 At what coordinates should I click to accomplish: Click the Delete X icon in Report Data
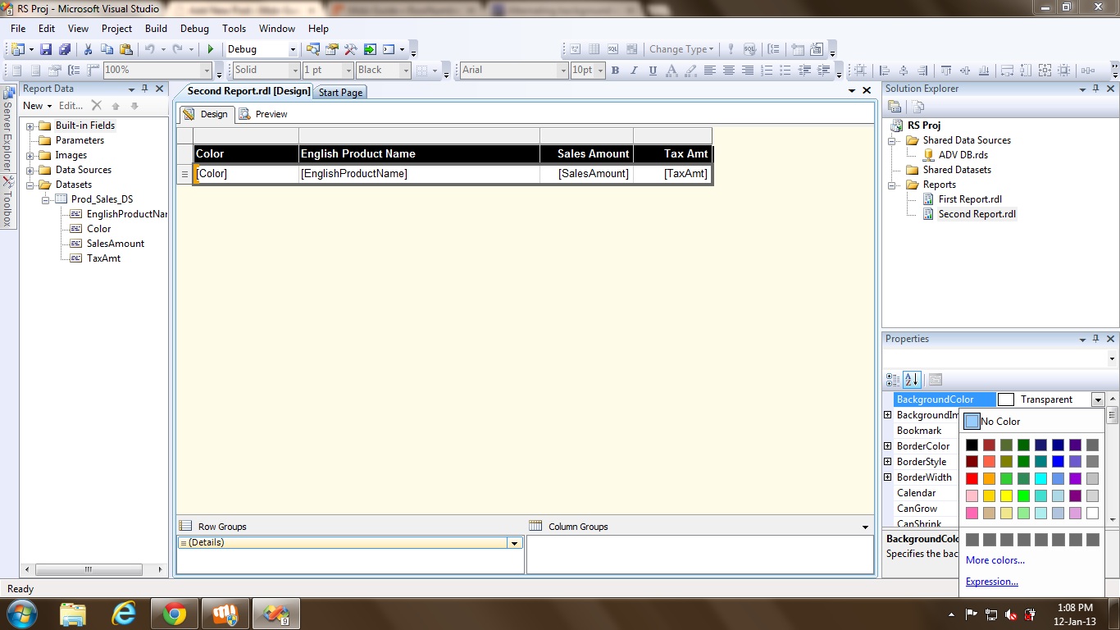tap(96, 106)
